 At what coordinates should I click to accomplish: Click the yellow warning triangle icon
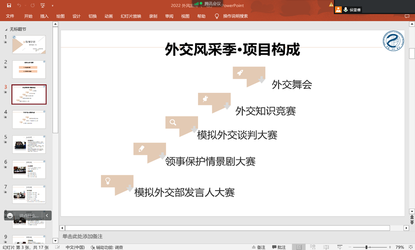click(x=331, y=4)
